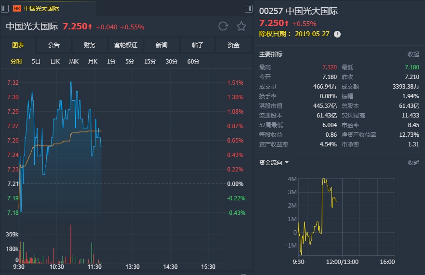Collapse the 资金流向 section via 收起
Viewport: 425px width, 275px height.
[413, 163]
